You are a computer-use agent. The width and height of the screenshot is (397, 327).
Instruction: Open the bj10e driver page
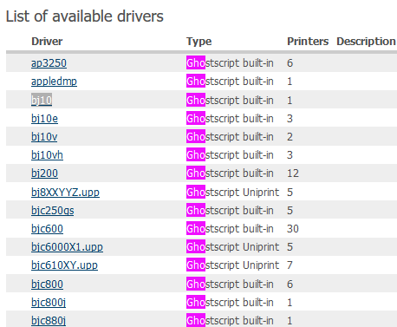pos(44,119)
